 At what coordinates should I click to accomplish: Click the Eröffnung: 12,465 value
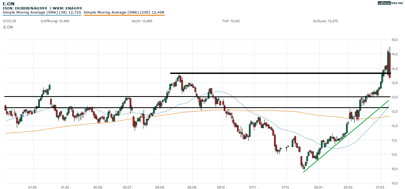pyautogui.click(x=55, y=21)
